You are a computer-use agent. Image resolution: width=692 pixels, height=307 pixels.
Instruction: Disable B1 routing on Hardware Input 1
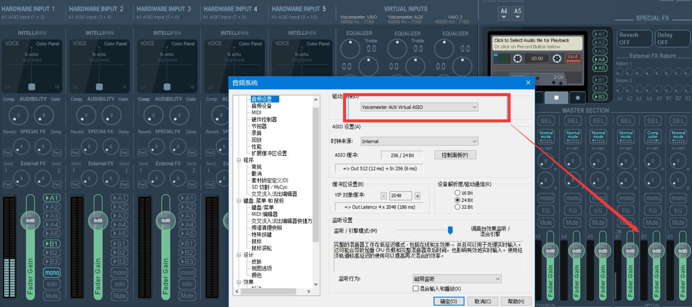52,244
